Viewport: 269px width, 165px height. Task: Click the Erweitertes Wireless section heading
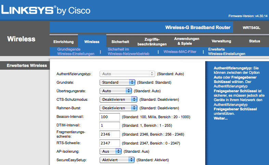click(x=27, y=66)
